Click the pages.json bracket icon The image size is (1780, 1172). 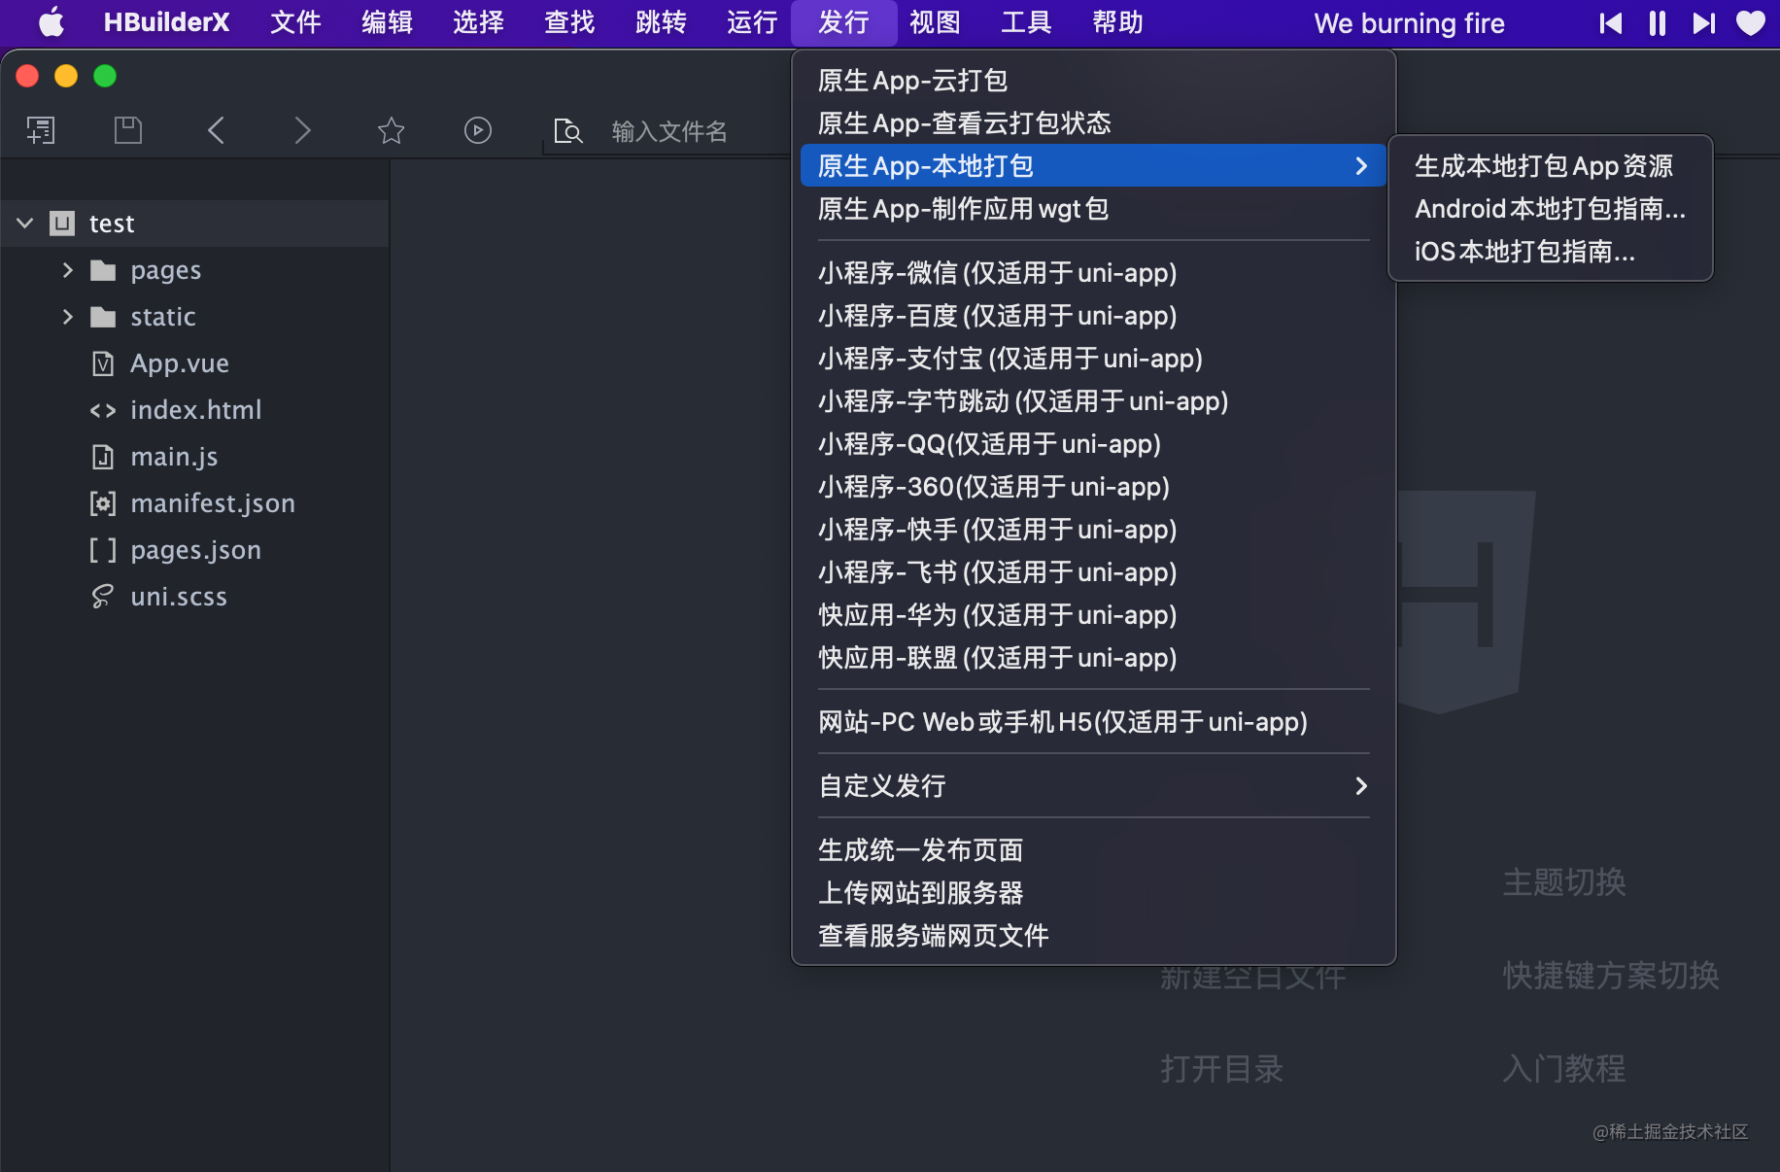103,550
